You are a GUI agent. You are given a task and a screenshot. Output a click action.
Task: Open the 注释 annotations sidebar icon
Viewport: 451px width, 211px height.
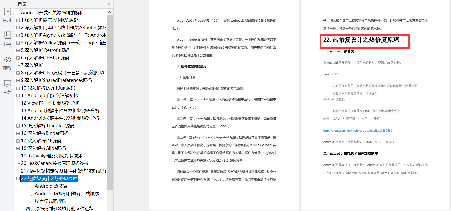point(7,83)
